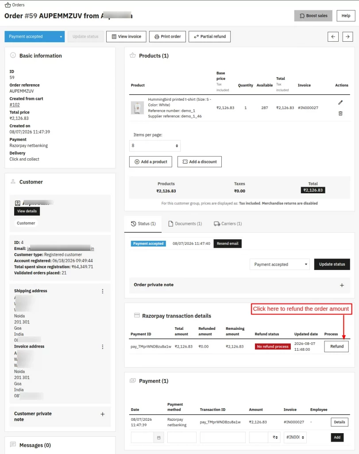Open the status dropdown beside Update status
Image resolution: width=359 pixels, height=454 pixels.
(279, 264)
